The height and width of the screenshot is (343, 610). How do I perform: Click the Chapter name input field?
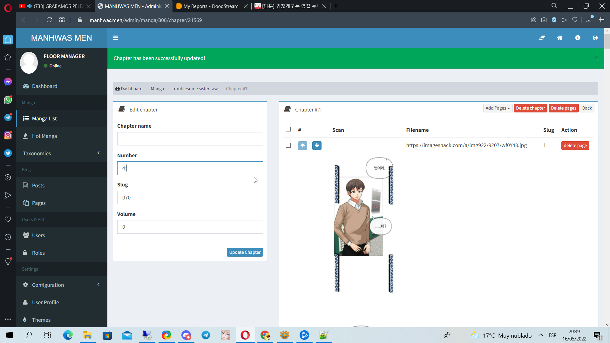190,139
